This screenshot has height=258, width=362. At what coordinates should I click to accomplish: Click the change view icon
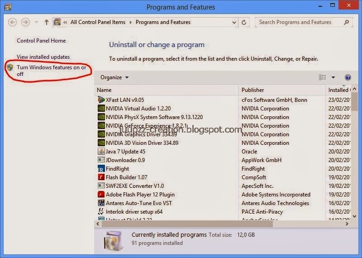(322, 77)
